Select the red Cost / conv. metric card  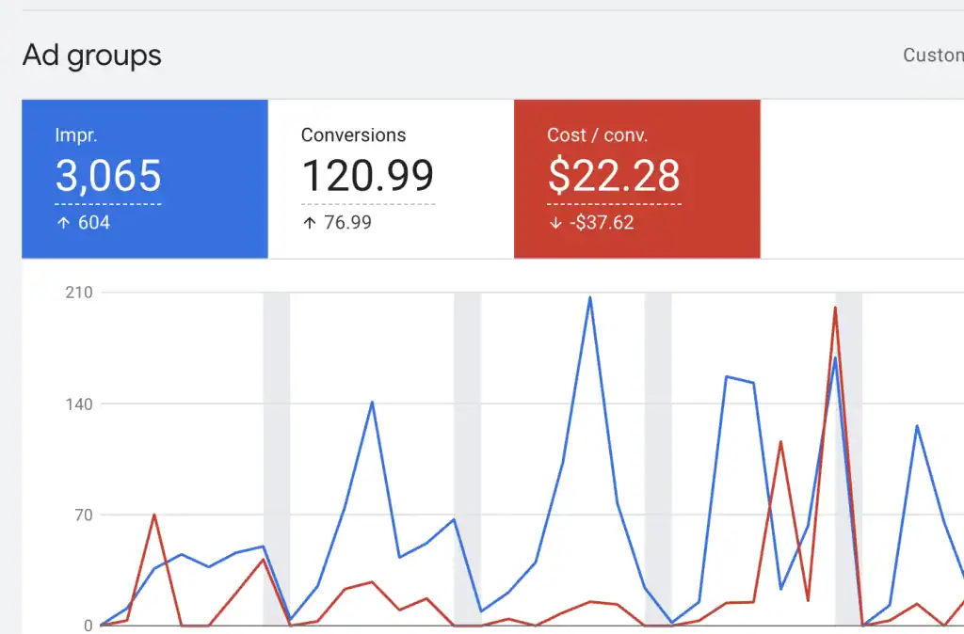637,179
